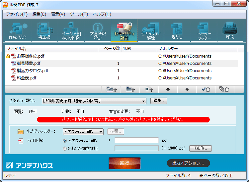Click the app icon in title bar
Image resolution: width=249 pixels, height=182 pixels.
(5, 5)
